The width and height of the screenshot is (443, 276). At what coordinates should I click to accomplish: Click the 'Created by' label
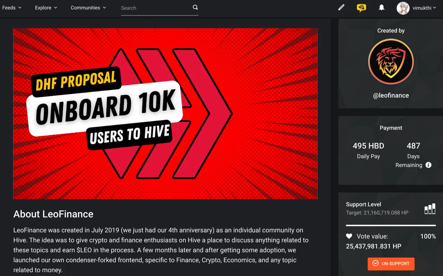click(x=391, y=31)
